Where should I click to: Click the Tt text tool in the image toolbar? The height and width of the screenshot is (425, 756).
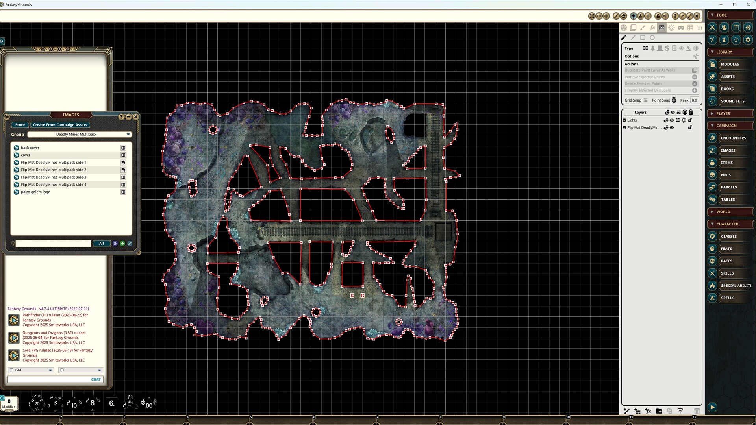[x=700, y=28]
